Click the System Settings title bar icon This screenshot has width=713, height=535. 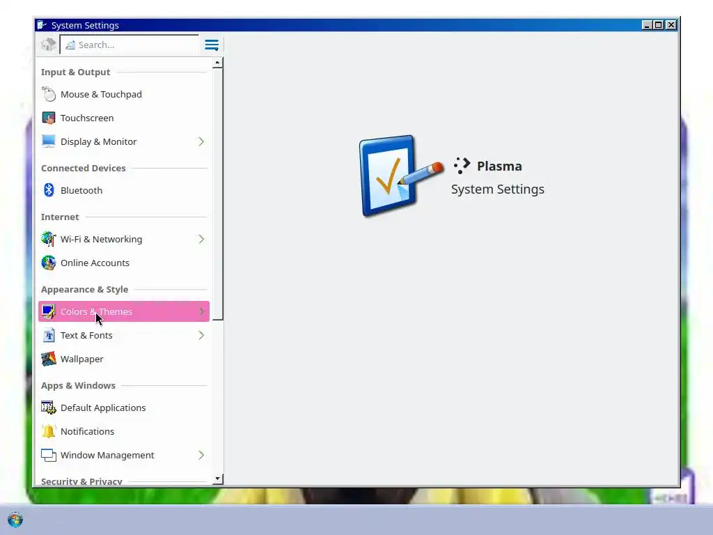pyautogui.click(x=42, y=25)
